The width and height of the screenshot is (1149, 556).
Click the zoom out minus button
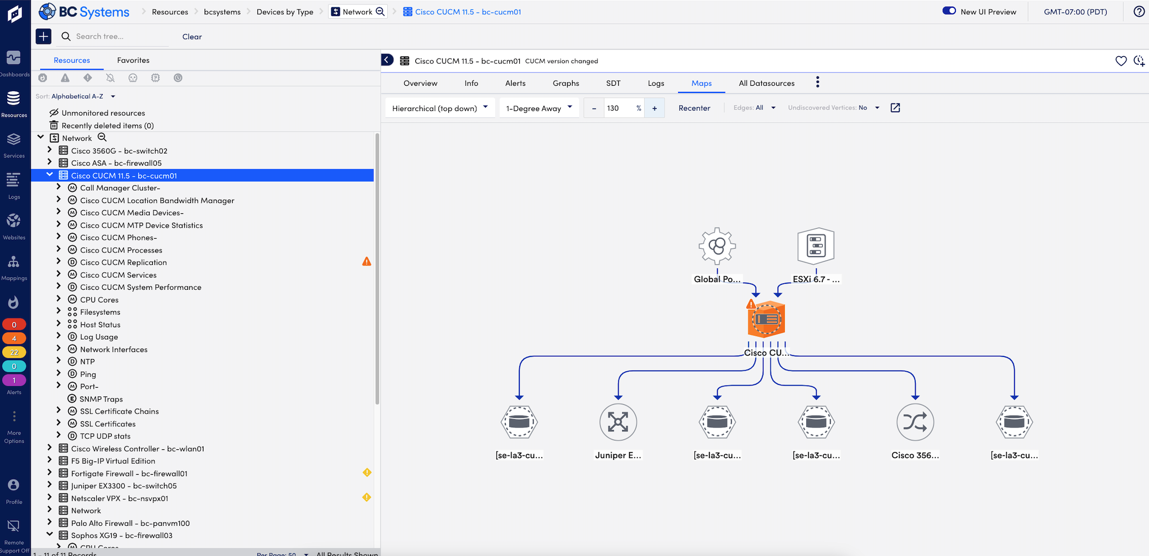593,108
